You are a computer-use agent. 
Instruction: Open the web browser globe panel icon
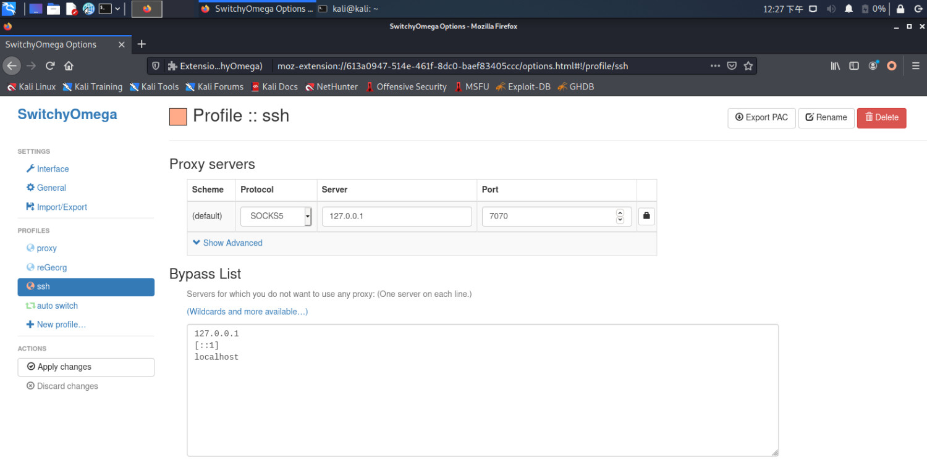click(x=88, y=9)
